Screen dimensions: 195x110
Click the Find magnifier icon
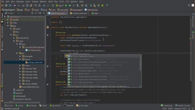click(36, 5)
